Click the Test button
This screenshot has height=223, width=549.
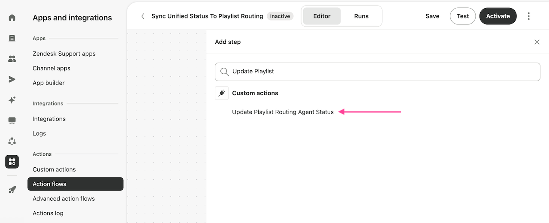[463, 16]
